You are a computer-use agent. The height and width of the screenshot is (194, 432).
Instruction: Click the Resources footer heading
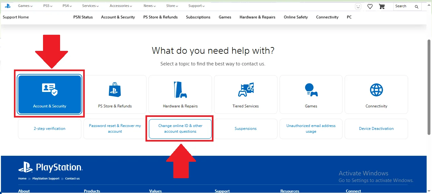pyautogui.click(x=290, y=191)
